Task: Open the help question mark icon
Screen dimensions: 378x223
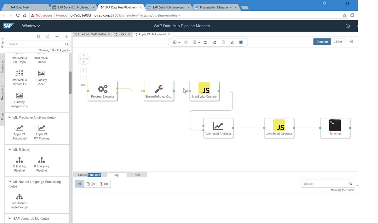Action: 348,26
